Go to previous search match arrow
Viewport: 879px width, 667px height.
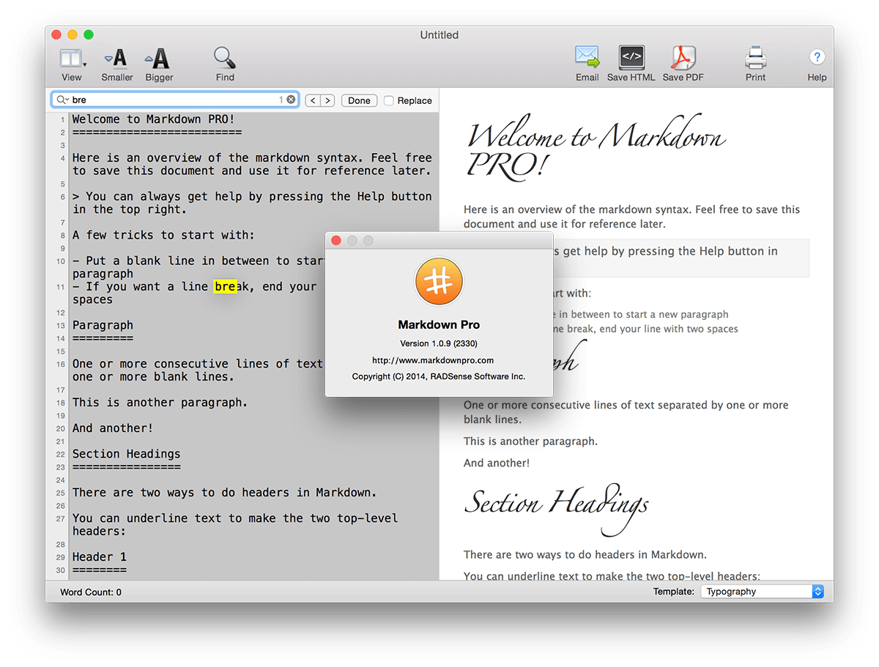[x=312, y=100]
